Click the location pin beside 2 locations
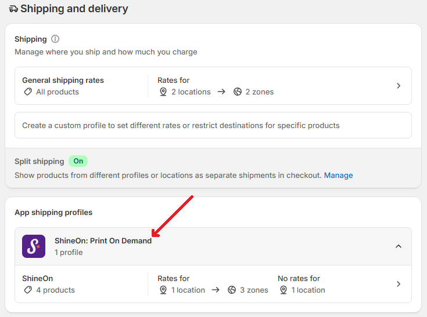Image resolution: width=427 pixels, height=317 pixels. pos(163,92)
